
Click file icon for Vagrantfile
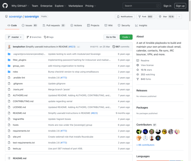[x=9, y=119]
